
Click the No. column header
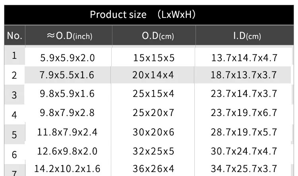tap(14, 36)
